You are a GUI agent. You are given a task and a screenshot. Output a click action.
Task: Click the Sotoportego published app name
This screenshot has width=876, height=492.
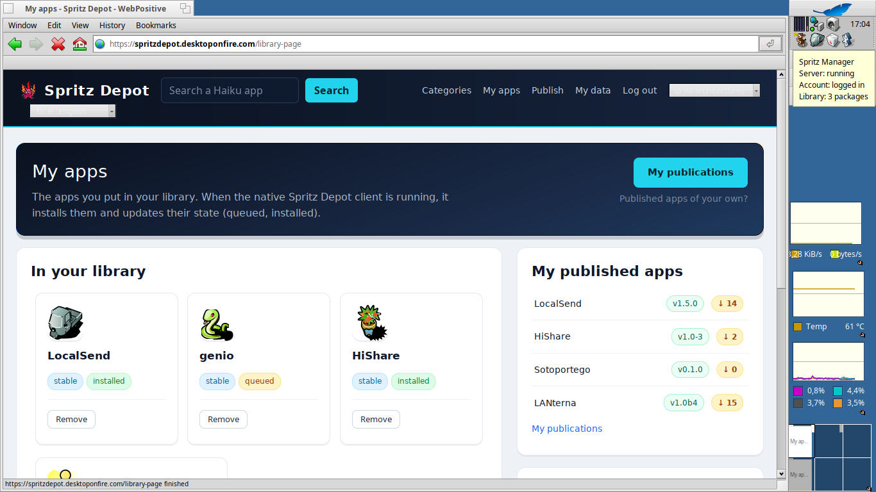click(562, 370)
